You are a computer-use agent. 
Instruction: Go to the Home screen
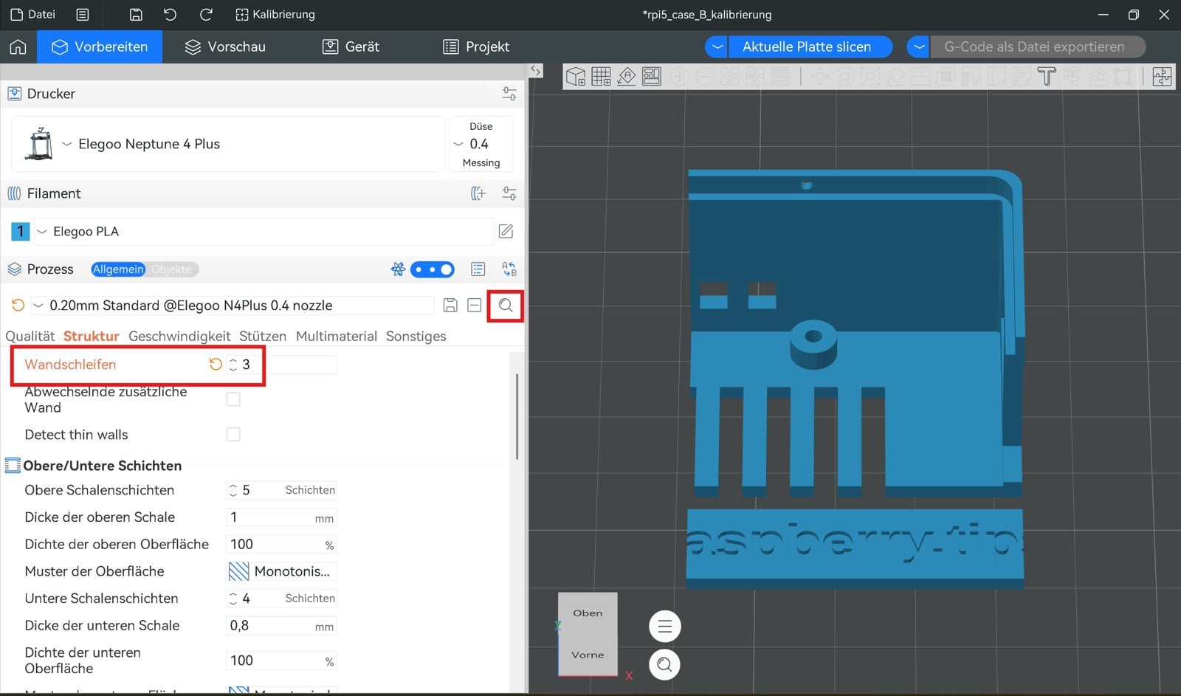[18, 46]
